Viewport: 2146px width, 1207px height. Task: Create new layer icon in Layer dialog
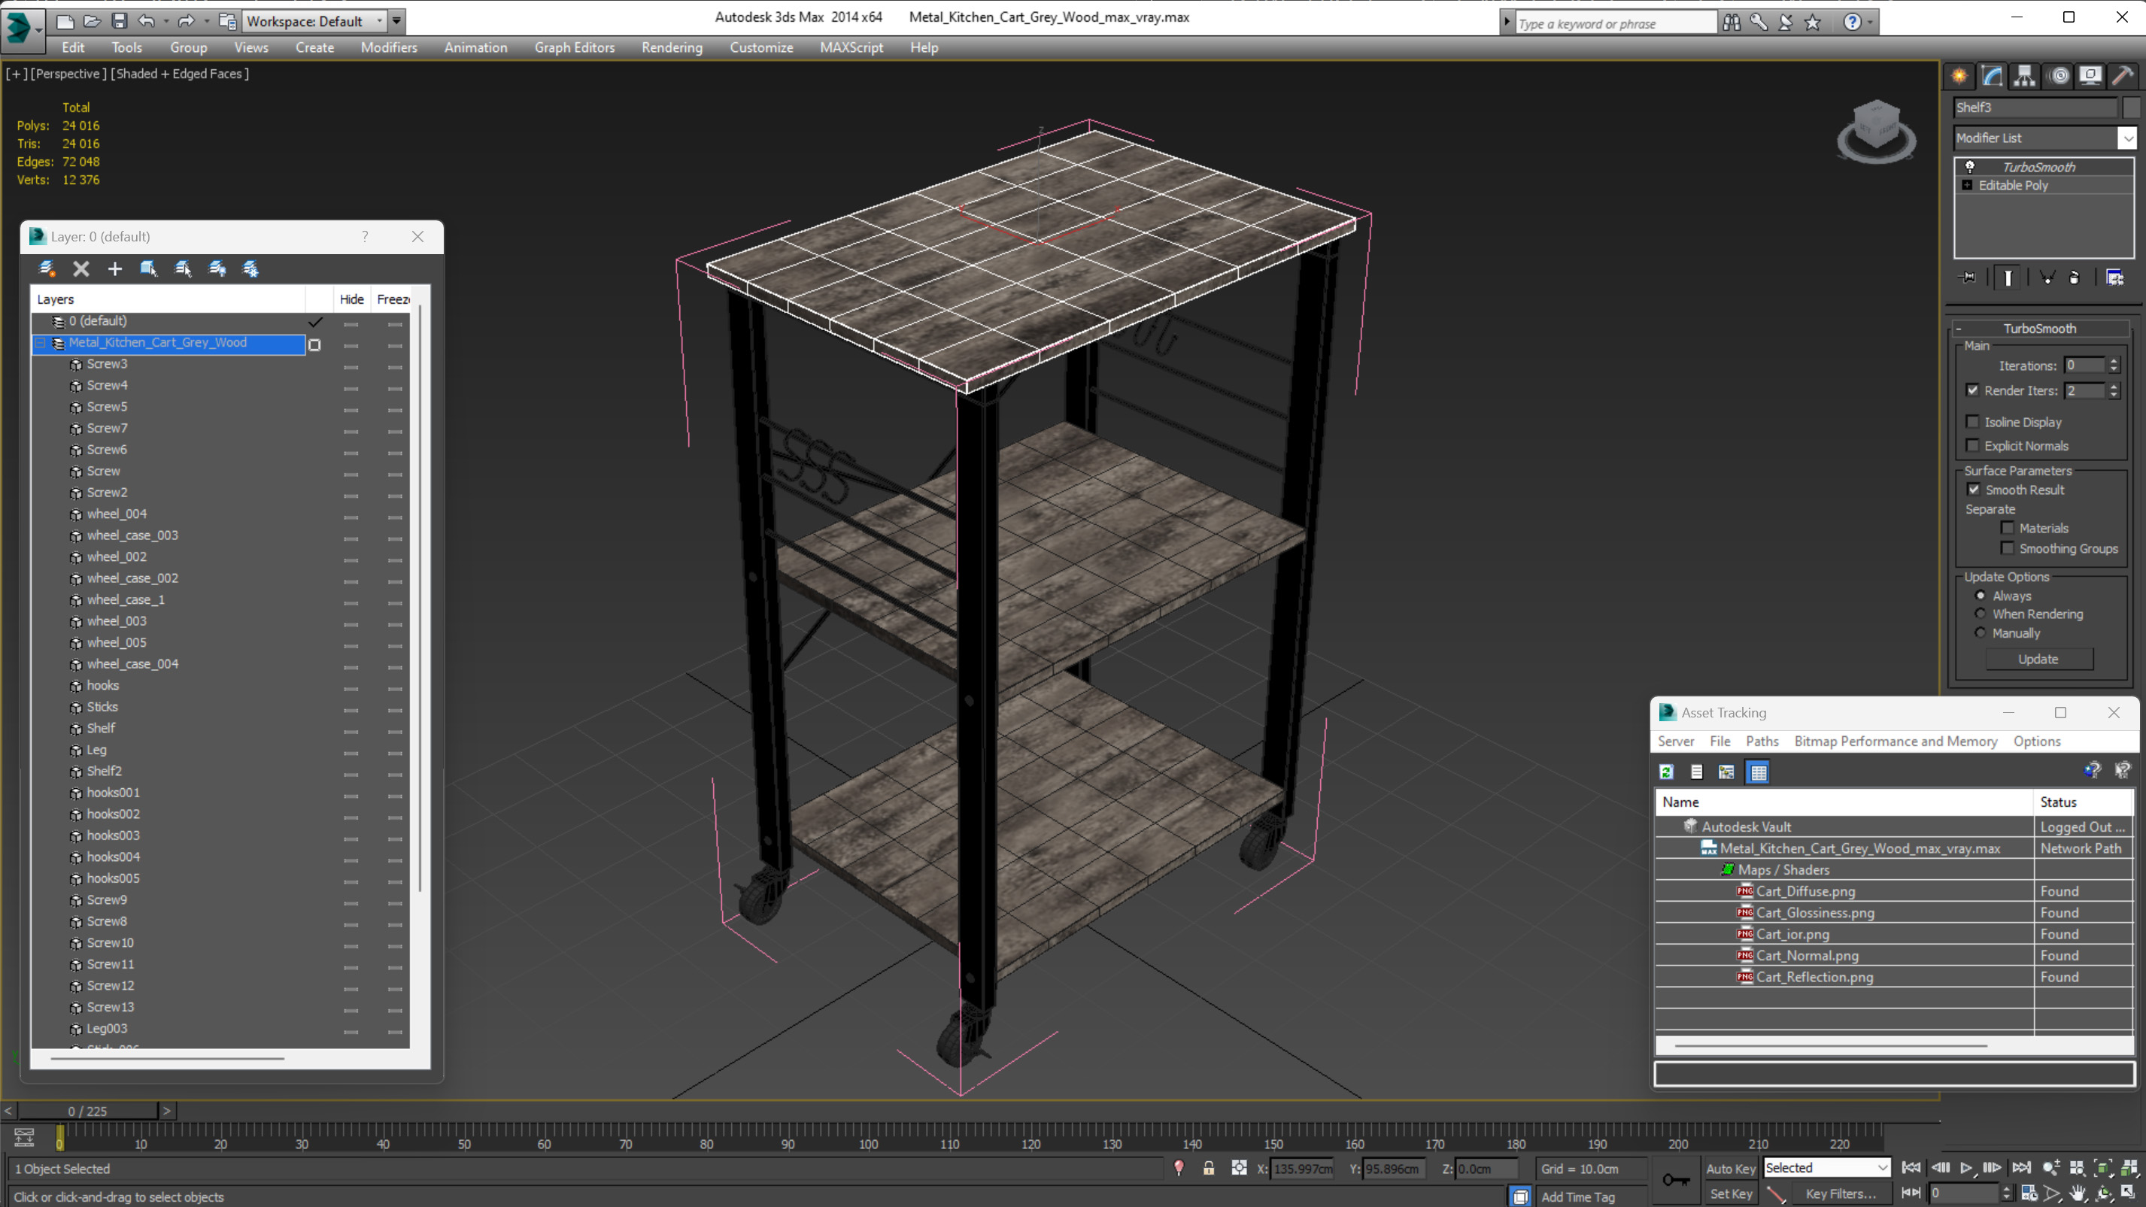tap(47, 268)
